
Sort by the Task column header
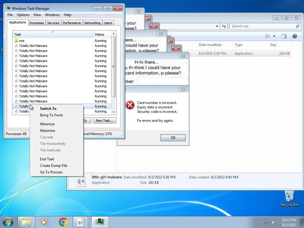[53, 34]
